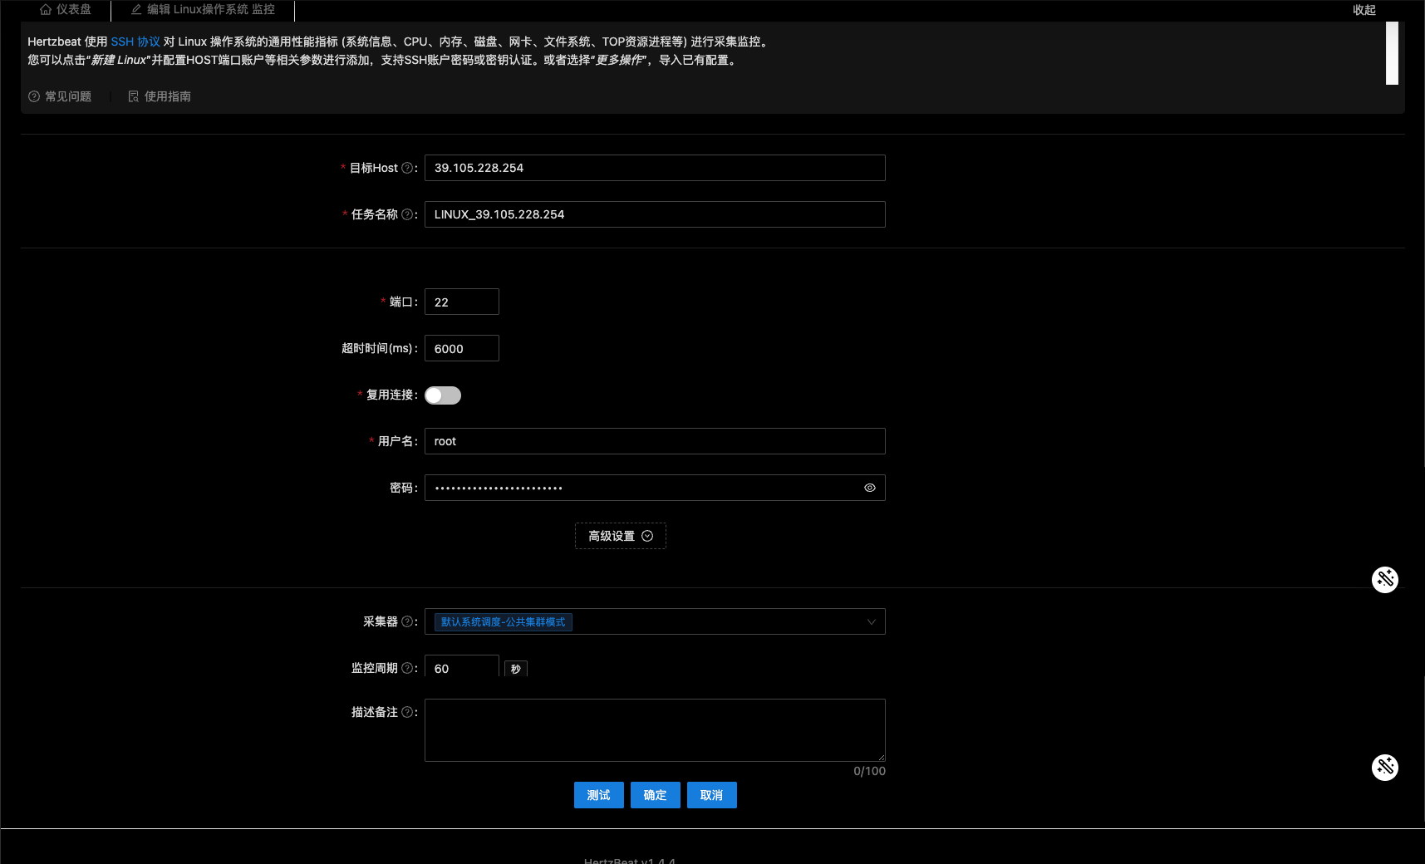Click the 秒 unit label after interval
1425x864 pixels.
point(516,669)
